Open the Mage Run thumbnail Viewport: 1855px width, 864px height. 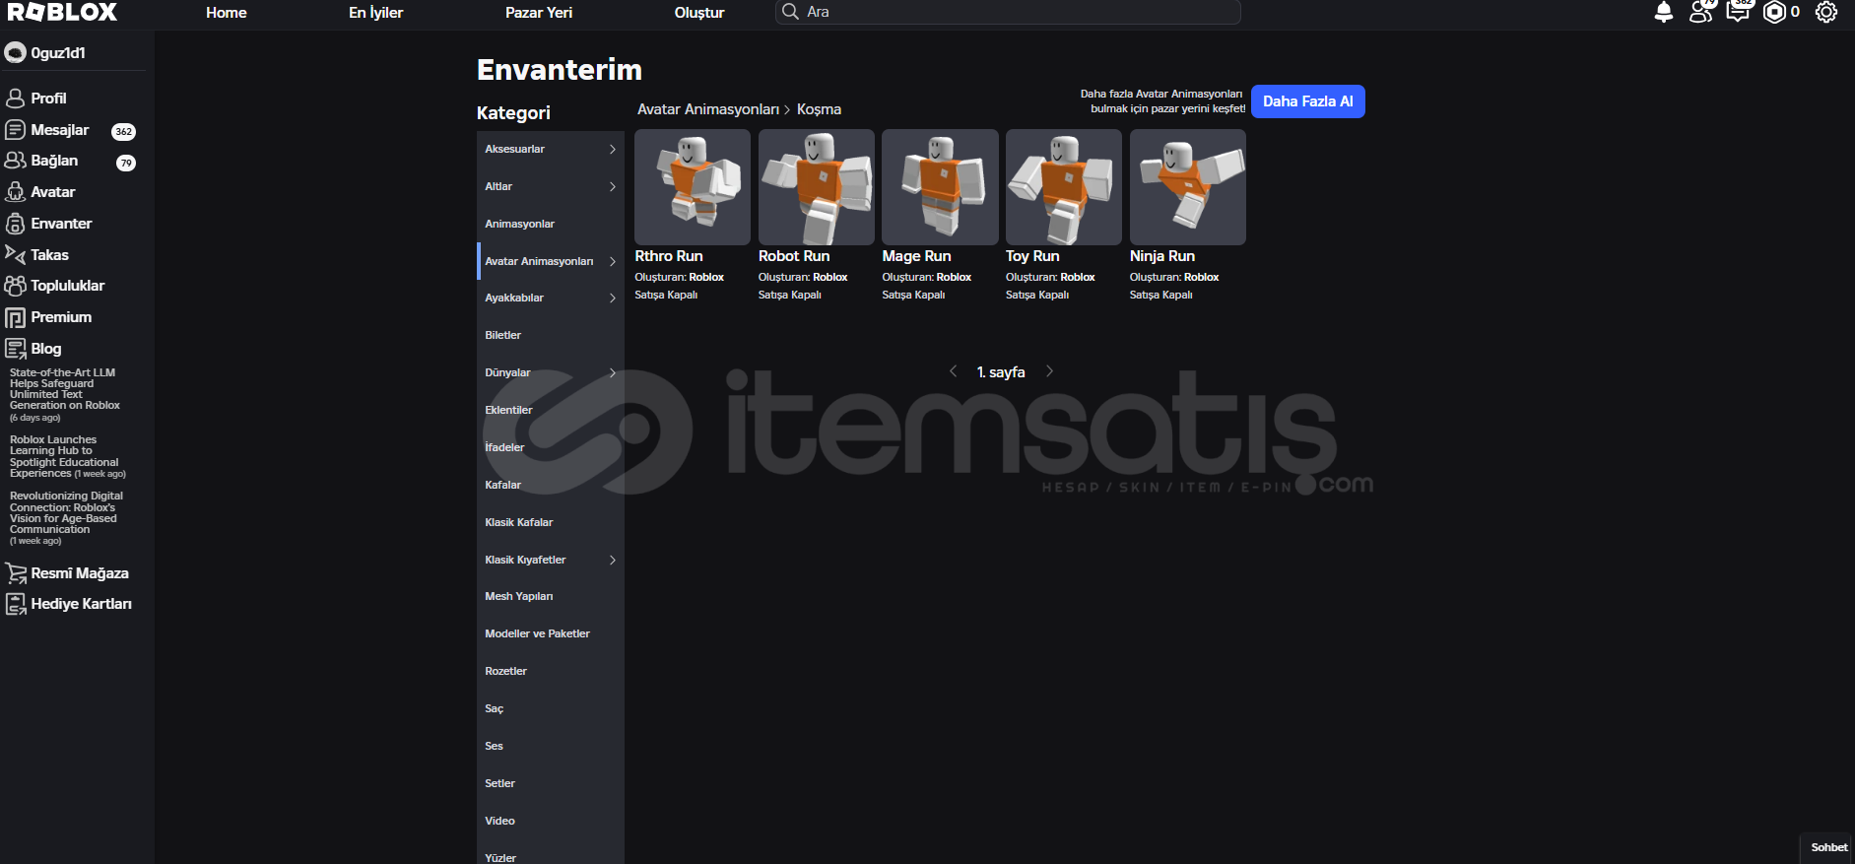[x=940, y=187]
